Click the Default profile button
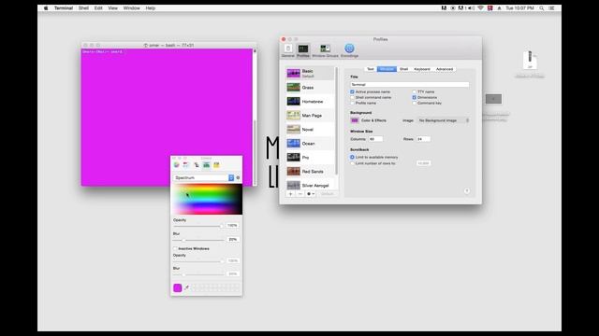This screenshot has width=599, height=336. pos(327,194)
